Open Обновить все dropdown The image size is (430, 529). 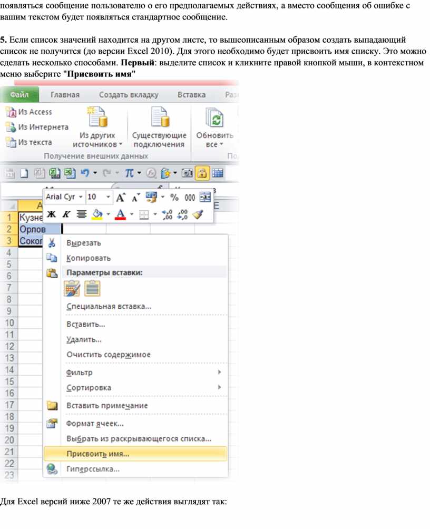(214, 127)
